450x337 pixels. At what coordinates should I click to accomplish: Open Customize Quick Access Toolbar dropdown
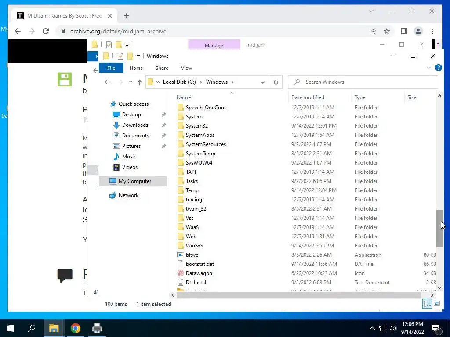(x=138, y=56)
